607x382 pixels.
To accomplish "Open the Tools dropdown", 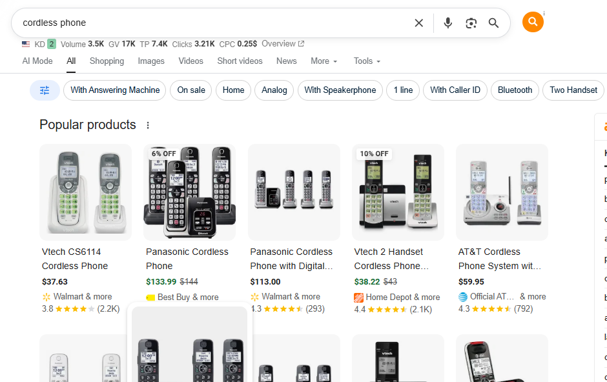I will pyautogui.click(x=366, y=61).
